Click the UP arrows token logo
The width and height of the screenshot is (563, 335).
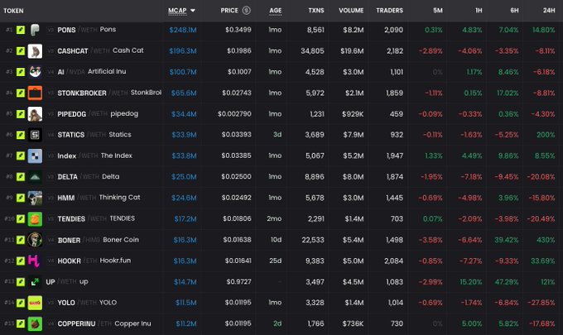(x=35, y=282)
